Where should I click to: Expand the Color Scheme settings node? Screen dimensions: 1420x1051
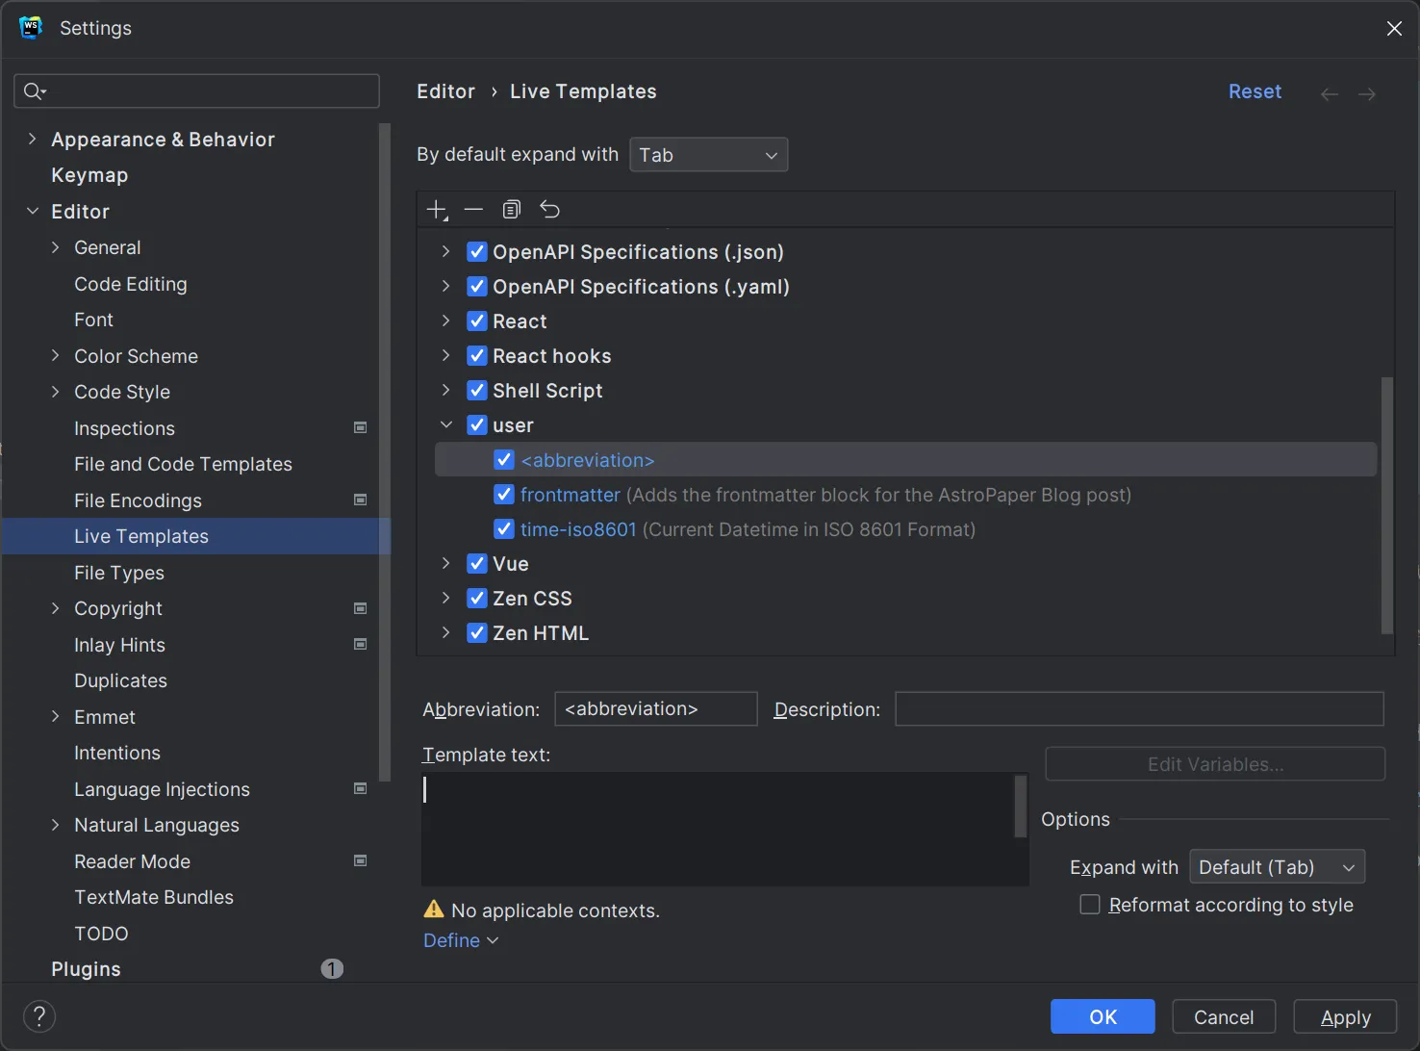[x=56, y=355]
